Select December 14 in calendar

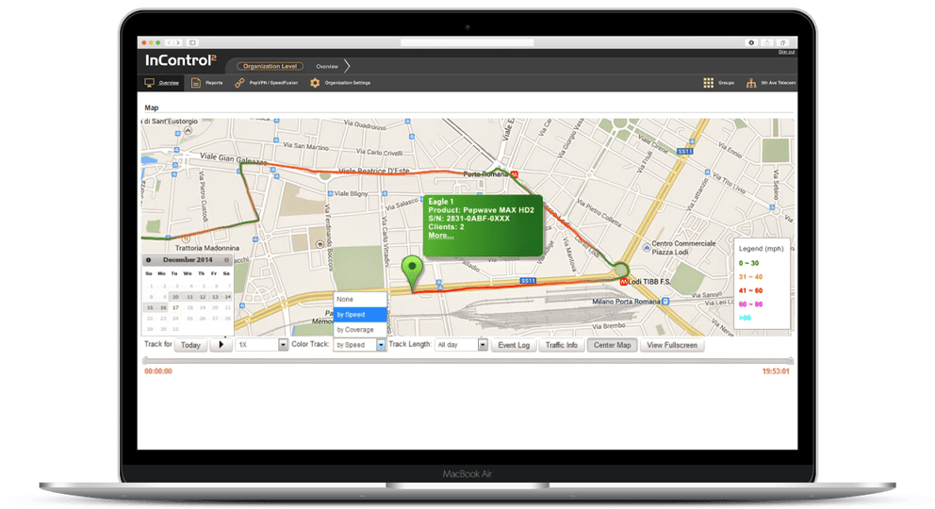click(x=227, y=297)
